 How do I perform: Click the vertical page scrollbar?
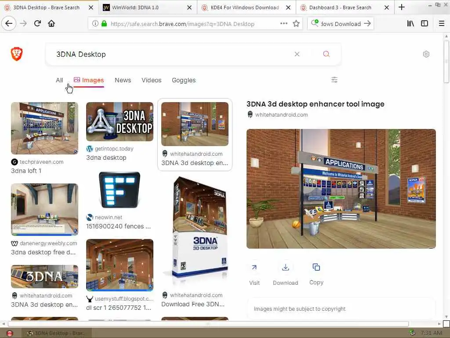coord(446,61)
